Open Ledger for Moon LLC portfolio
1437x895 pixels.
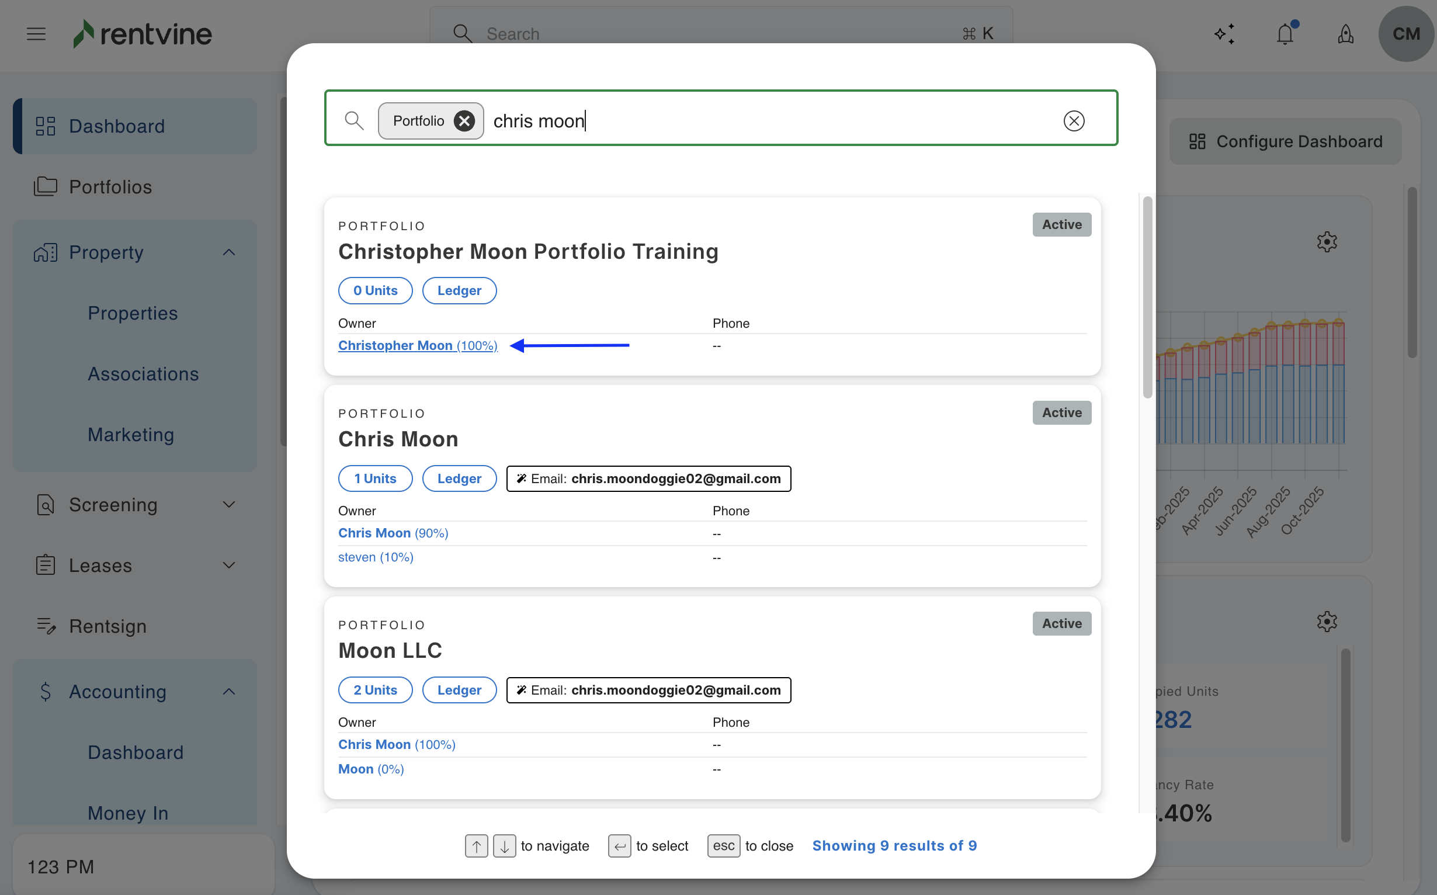click(459, 690)
